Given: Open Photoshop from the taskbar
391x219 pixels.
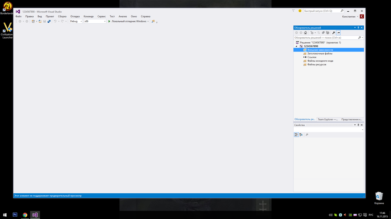Looking at the screenshot, I should pyautogui.click(x=15, y=215).
